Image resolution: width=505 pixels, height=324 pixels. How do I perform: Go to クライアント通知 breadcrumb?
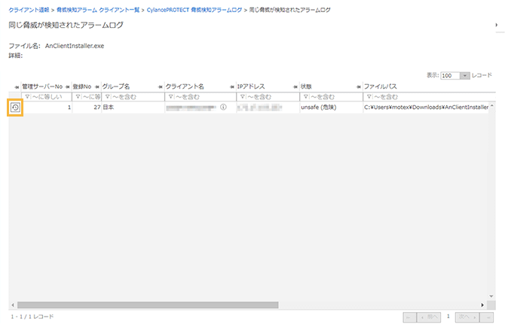point(28,9)
